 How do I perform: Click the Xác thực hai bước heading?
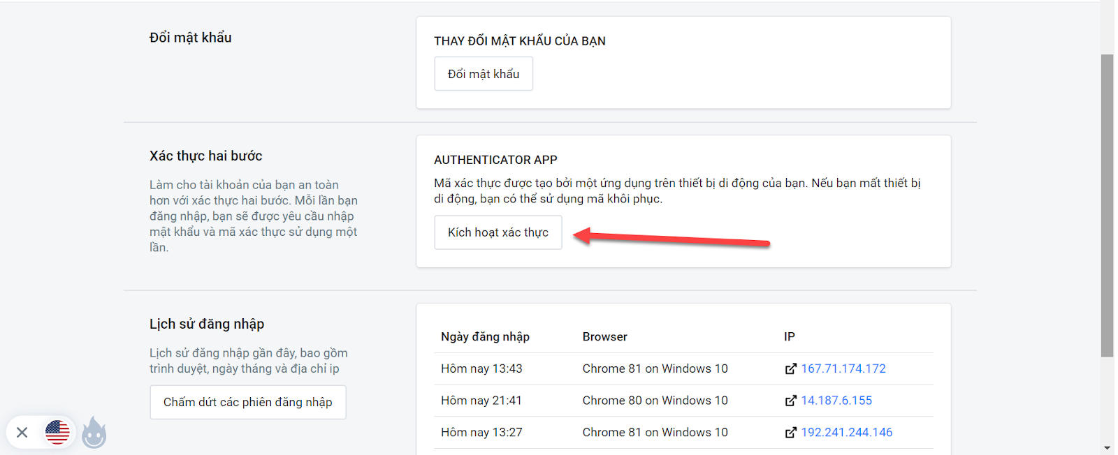click(x=206, y=156)
